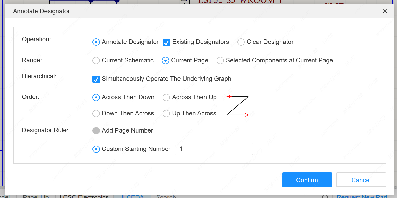Switch order to Down Then Across

[96, 114]
